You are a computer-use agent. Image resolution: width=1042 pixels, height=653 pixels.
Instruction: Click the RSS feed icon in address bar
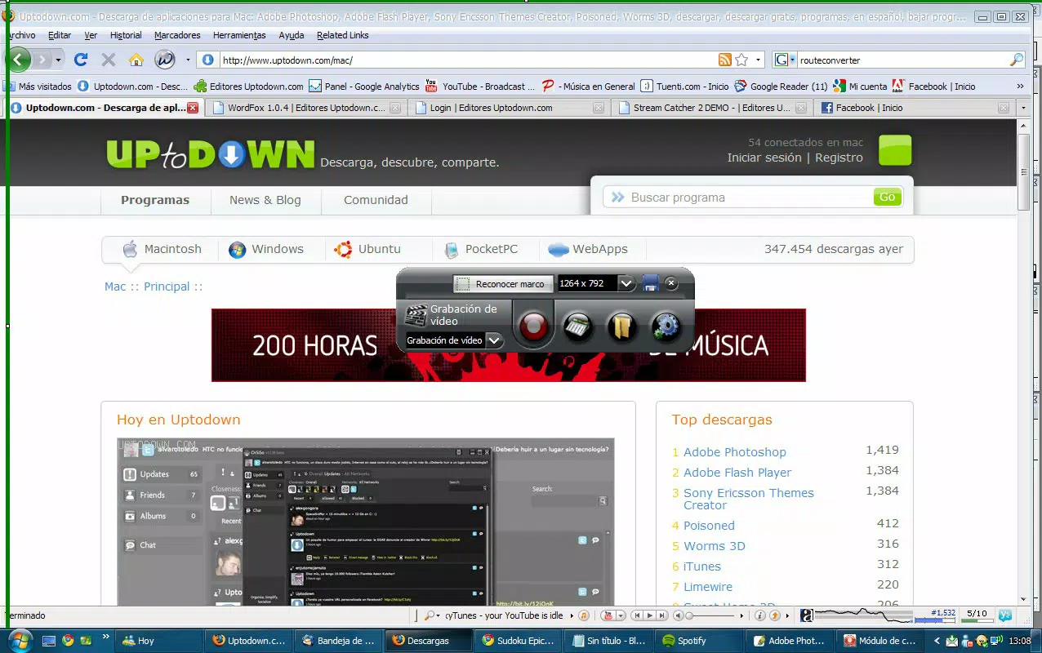pyautogui.click(x=724, y=60)
